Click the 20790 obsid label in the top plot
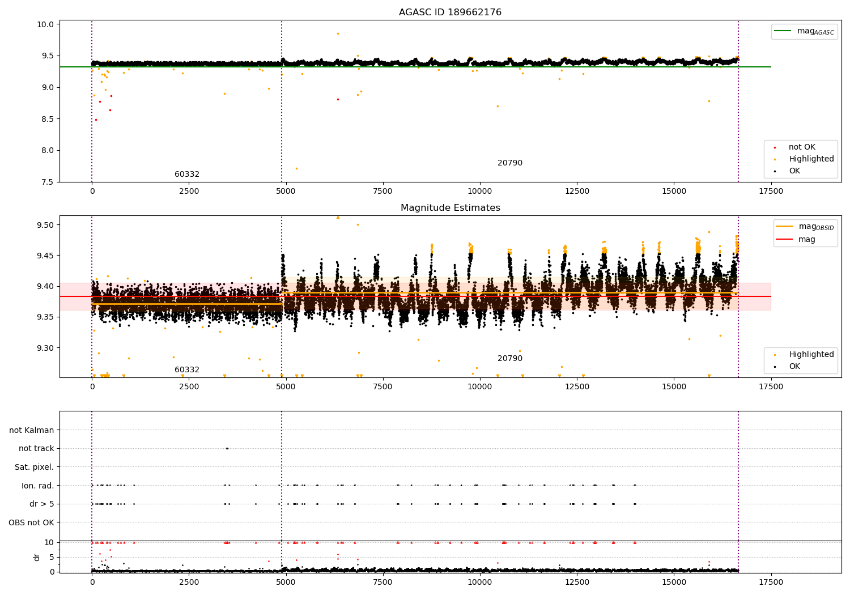850x595 pixels. (x=509, y=163)
